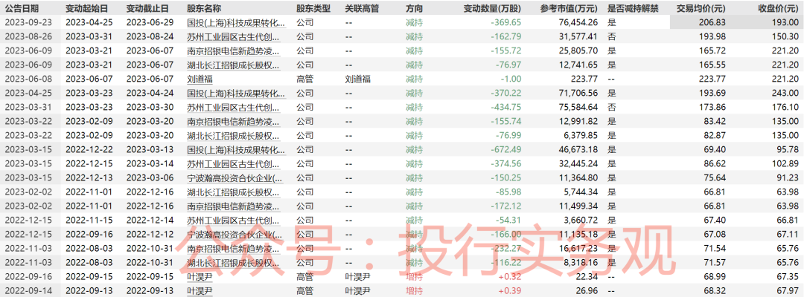Open 国投(上海) link in 2023-04-25 announcement row
Screen dimensions: 804x297
(x=235, y=93)
